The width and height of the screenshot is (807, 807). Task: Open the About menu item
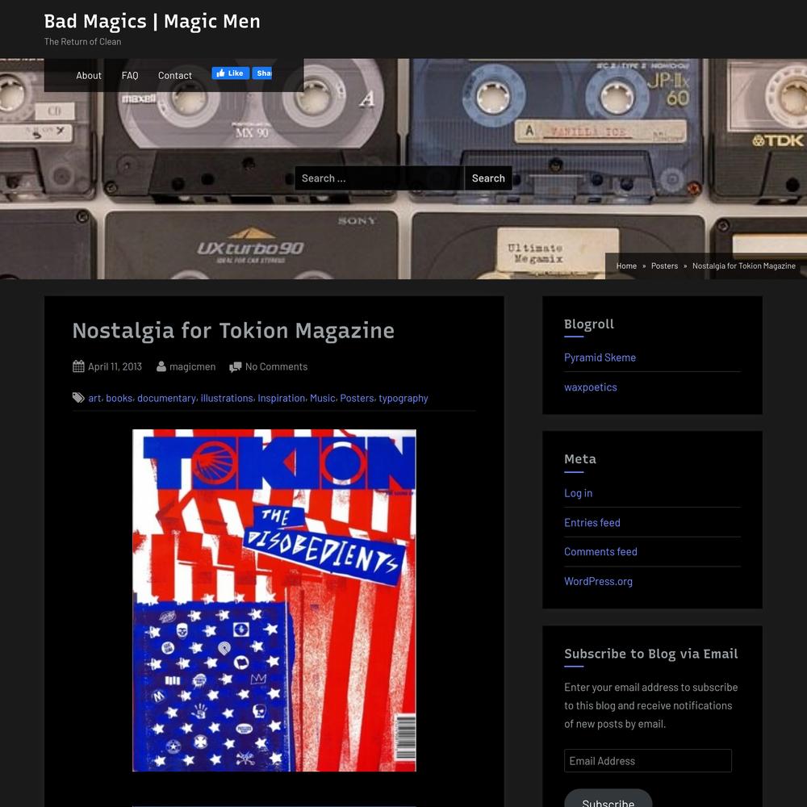point(89,75)
